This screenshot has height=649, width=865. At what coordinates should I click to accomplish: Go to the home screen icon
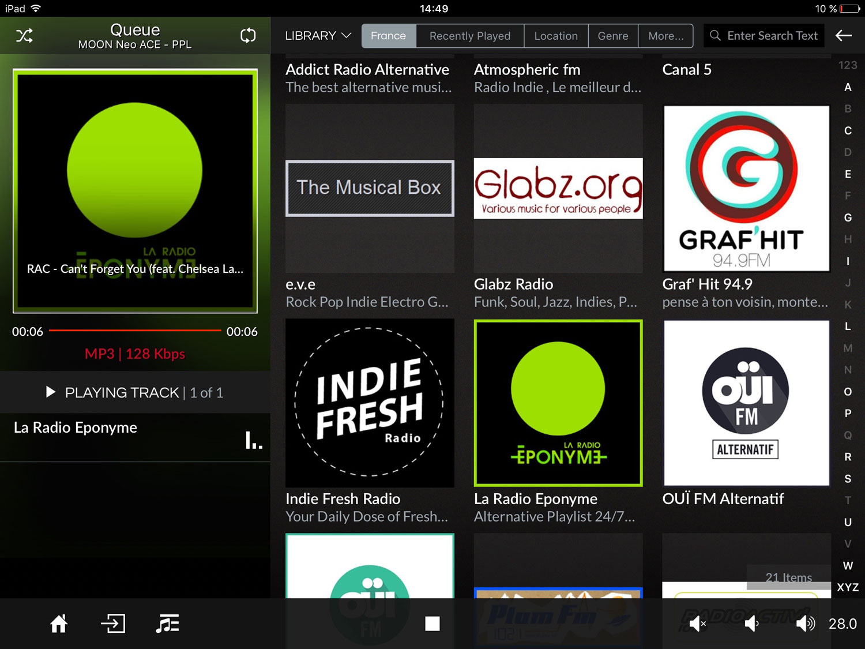[59, 624]
